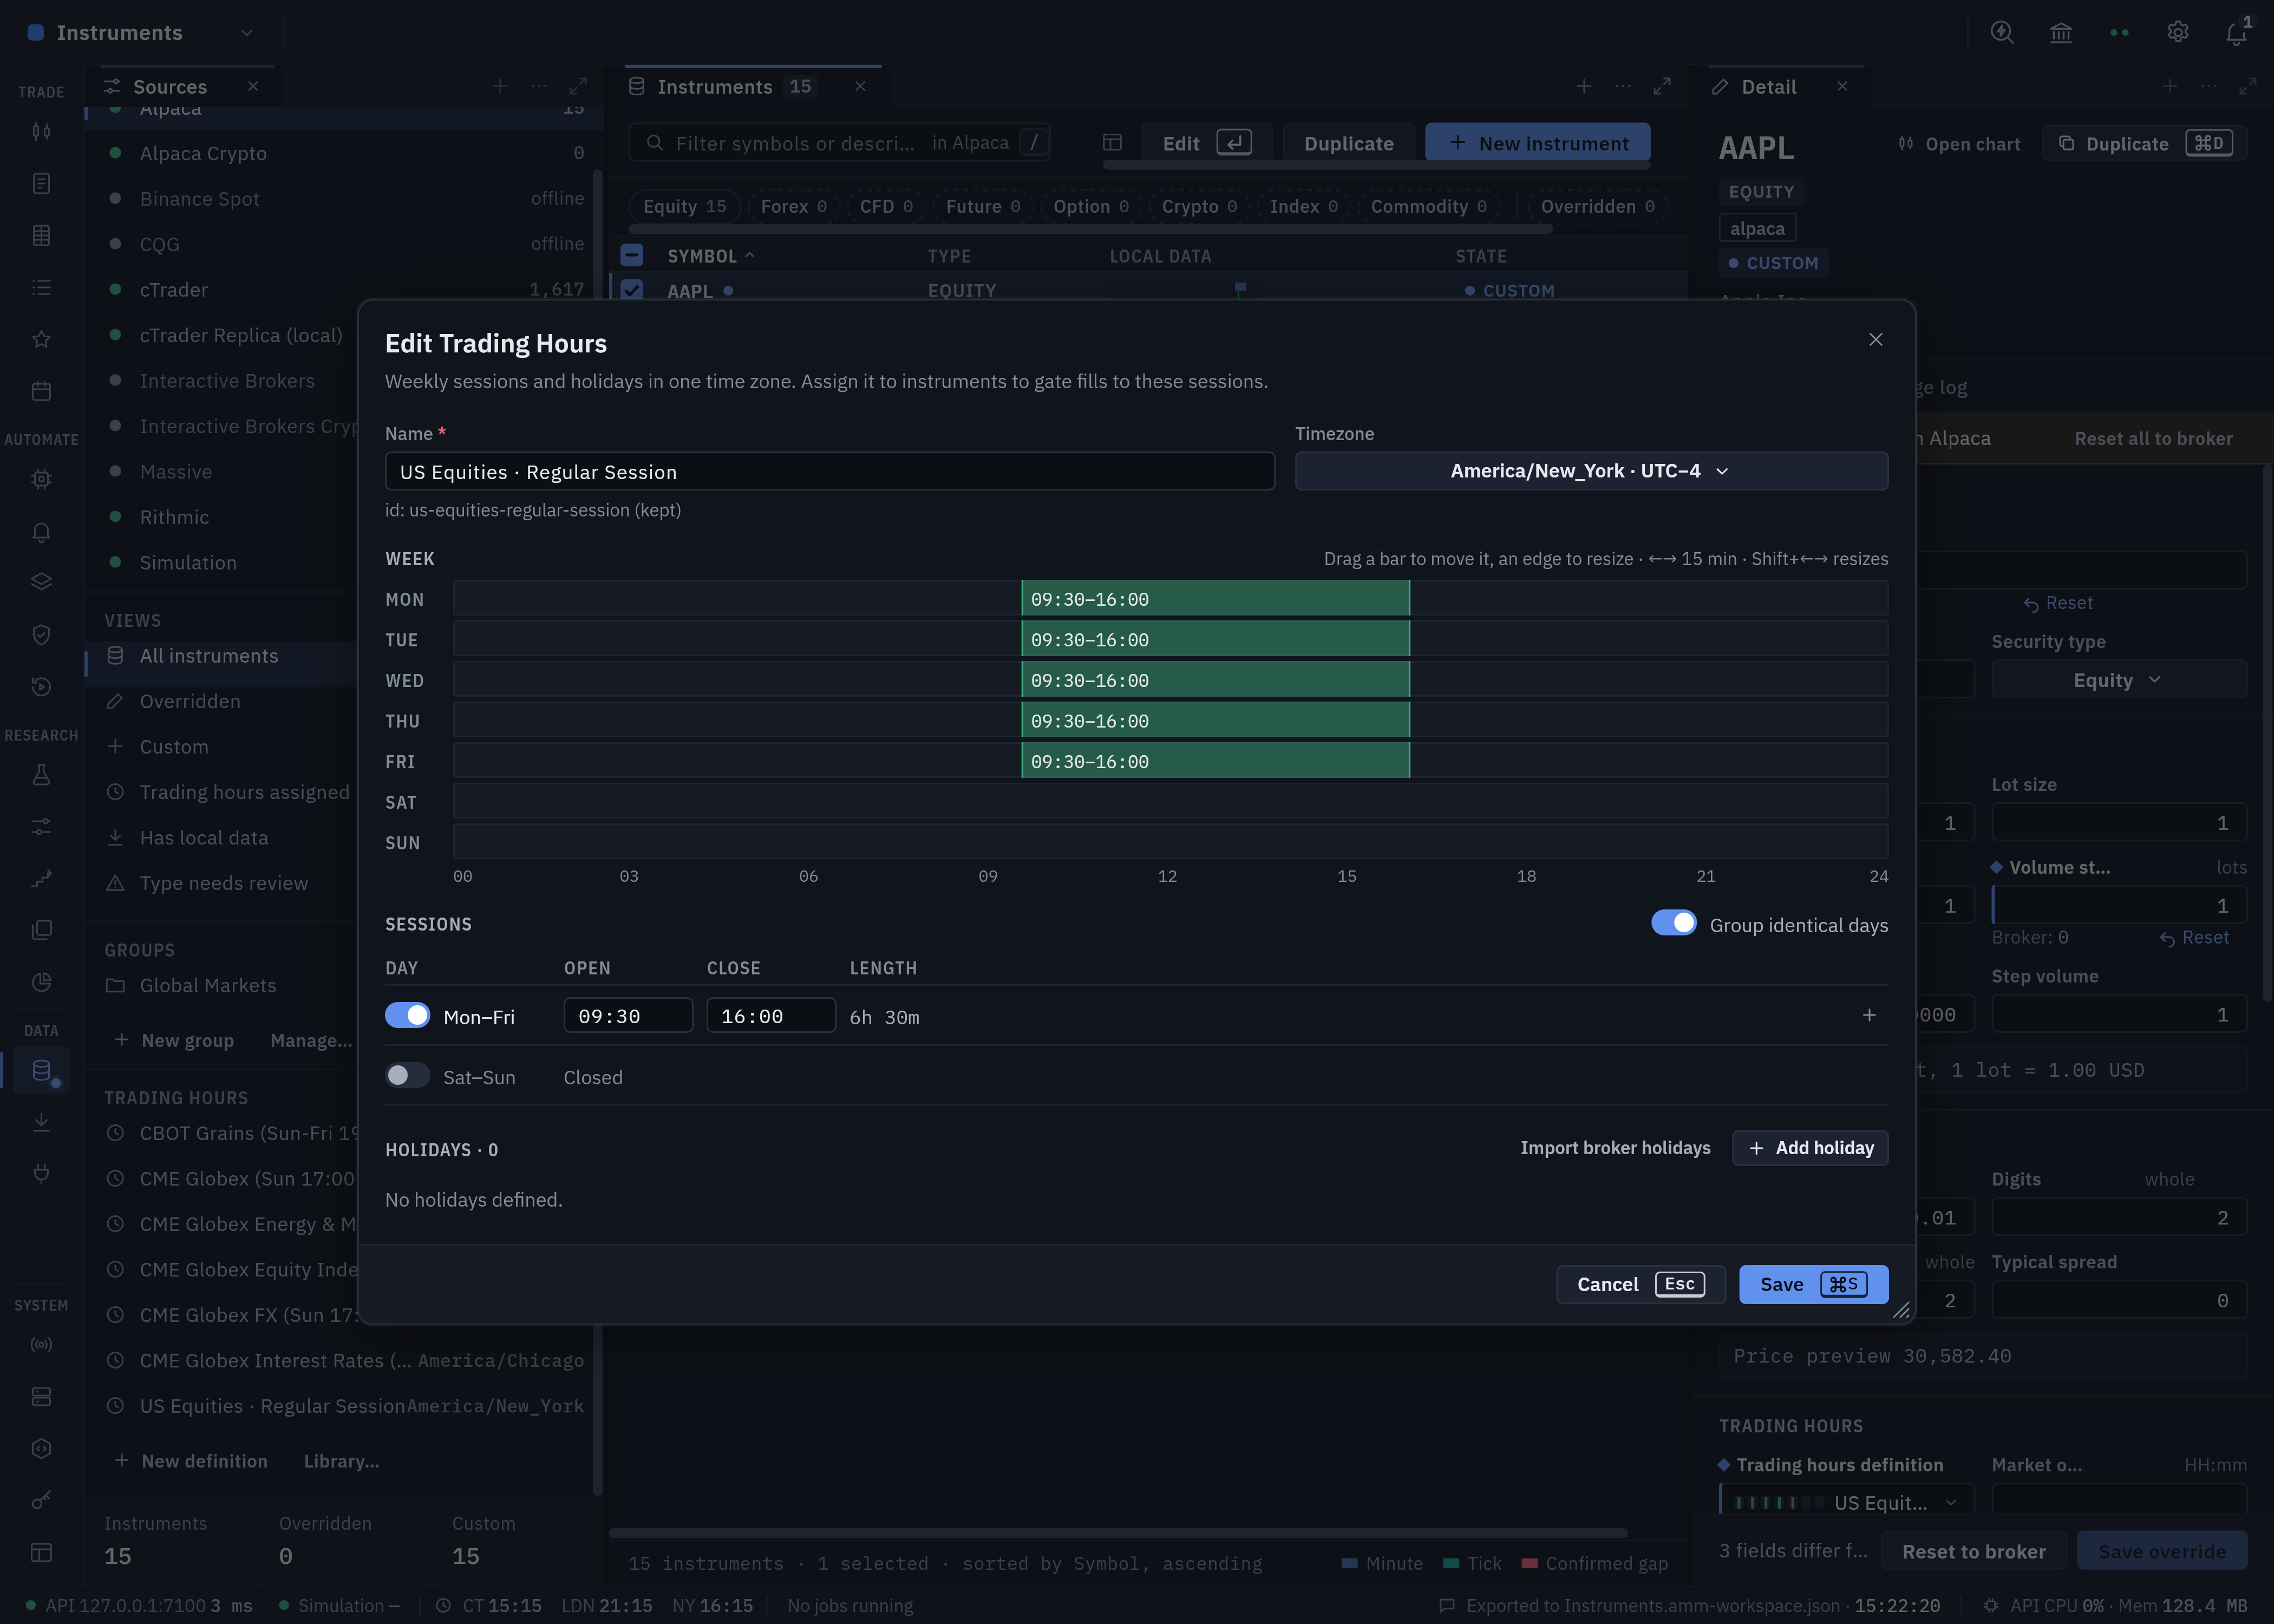Sort by the SYMBOL column header
Screen dimensions: 2274x1624
tap(710, 256)
